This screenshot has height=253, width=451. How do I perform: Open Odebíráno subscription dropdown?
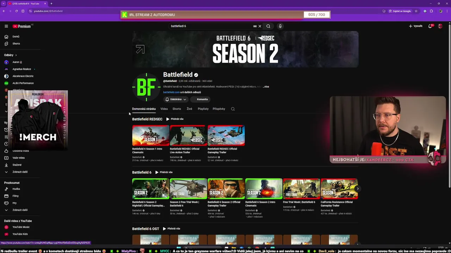pos(175,99)
